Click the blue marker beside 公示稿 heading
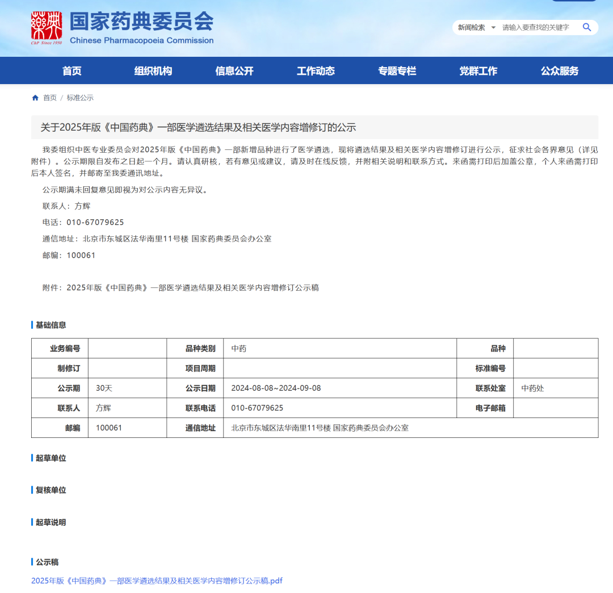The height and width of the screenshot is (593, 613). point(31,561)
